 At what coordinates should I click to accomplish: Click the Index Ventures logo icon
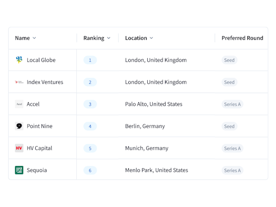click(x=19, y=82)
